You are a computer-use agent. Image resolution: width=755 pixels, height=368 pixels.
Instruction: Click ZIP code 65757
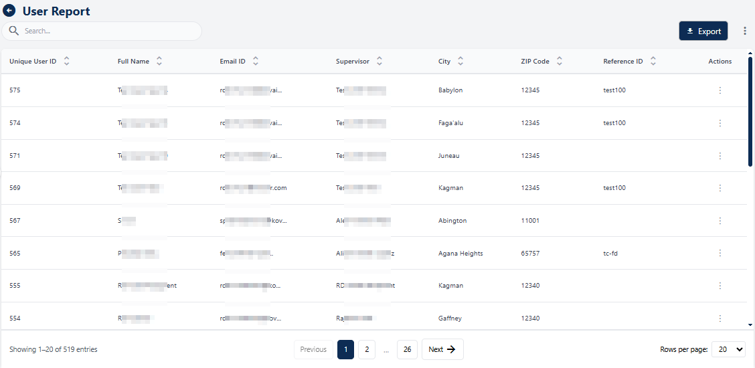click(530, 253)
